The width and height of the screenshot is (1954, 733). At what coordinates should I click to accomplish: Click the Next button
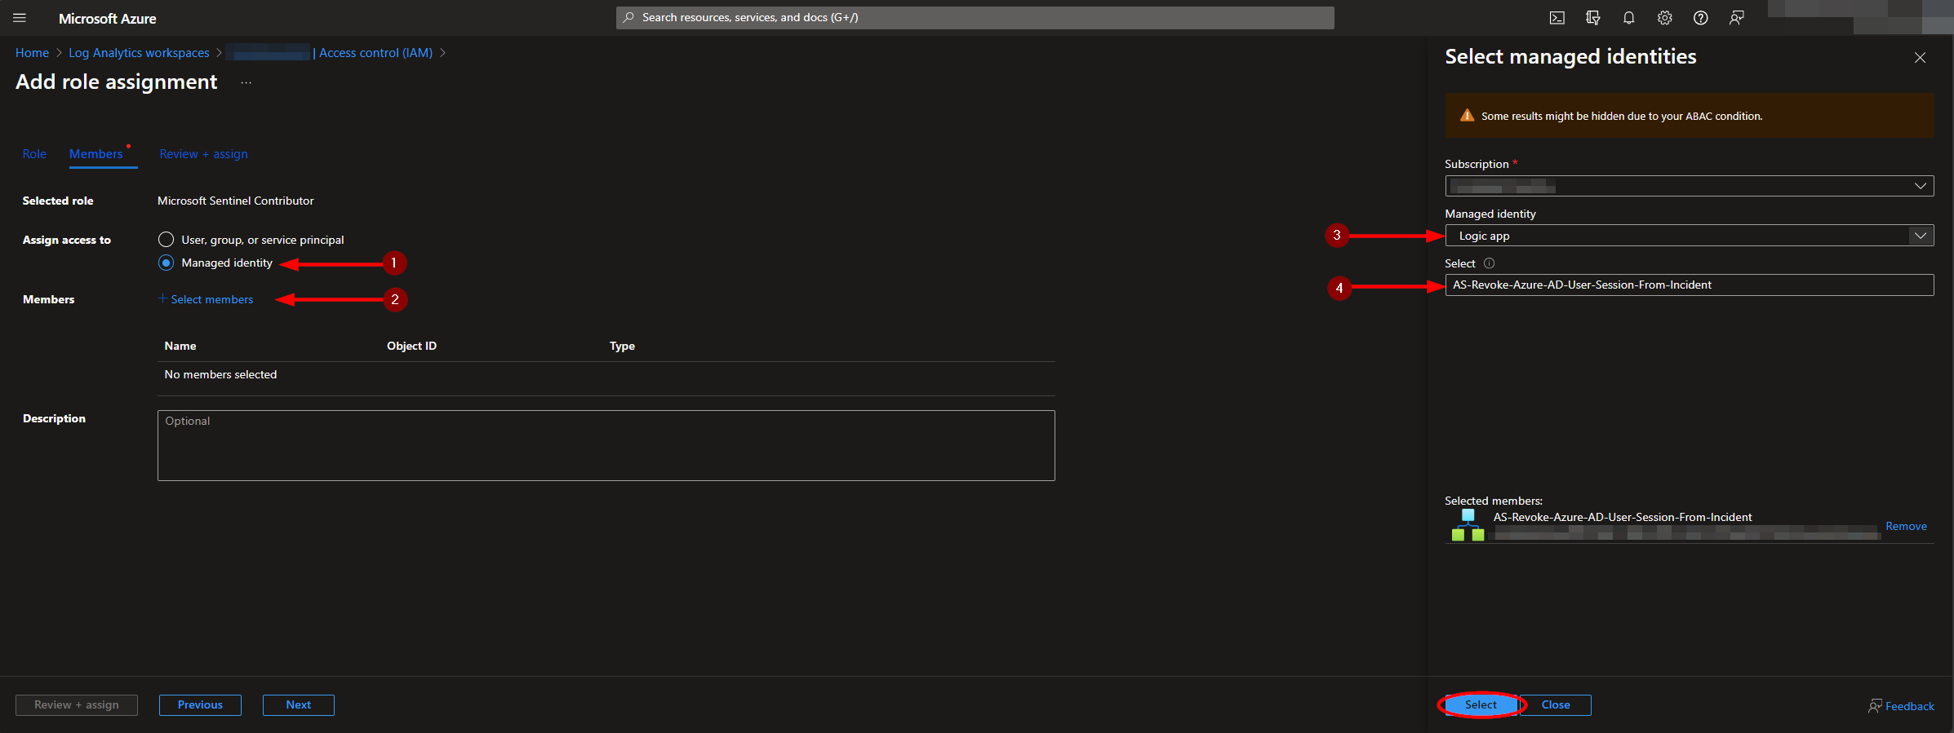(x=298, y=704)
